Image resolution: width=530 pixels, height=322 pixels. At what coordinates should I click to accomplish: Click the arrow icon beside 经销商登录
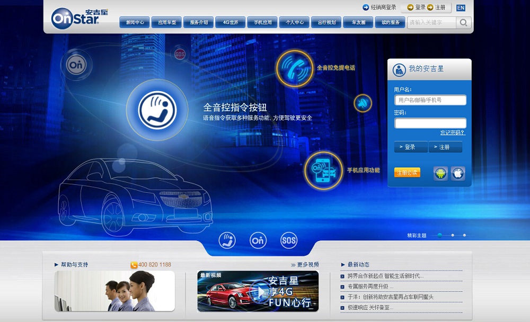[365, 7]
